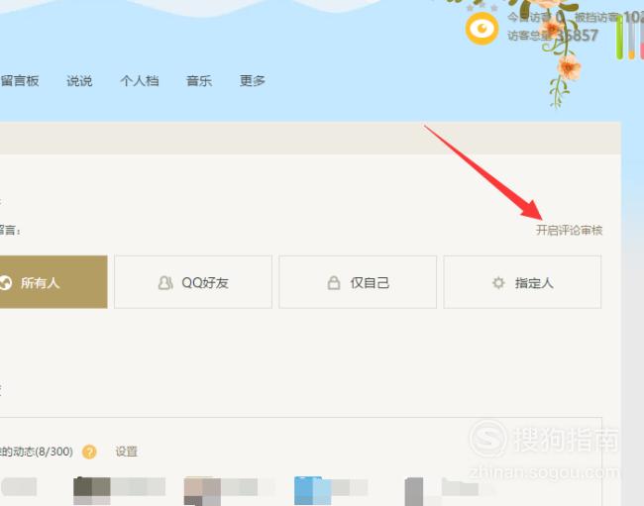The image size is (644, 506).
Task: Click the orange question mark help icon
Action: (89, 452)
